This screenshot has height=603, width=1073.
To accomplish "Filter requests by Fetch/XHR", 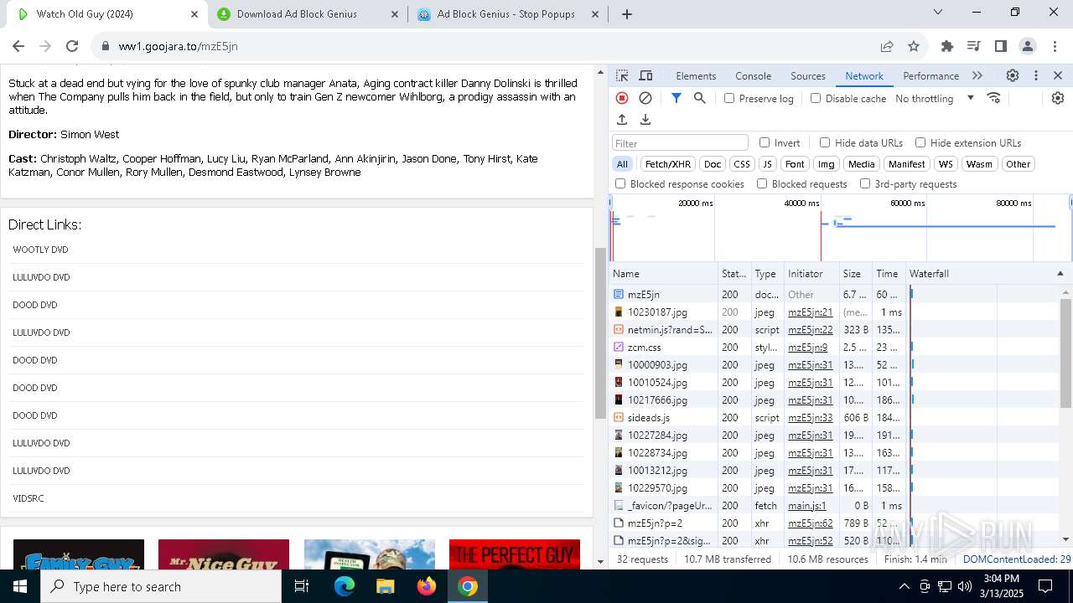I will [x=668, y=164].
